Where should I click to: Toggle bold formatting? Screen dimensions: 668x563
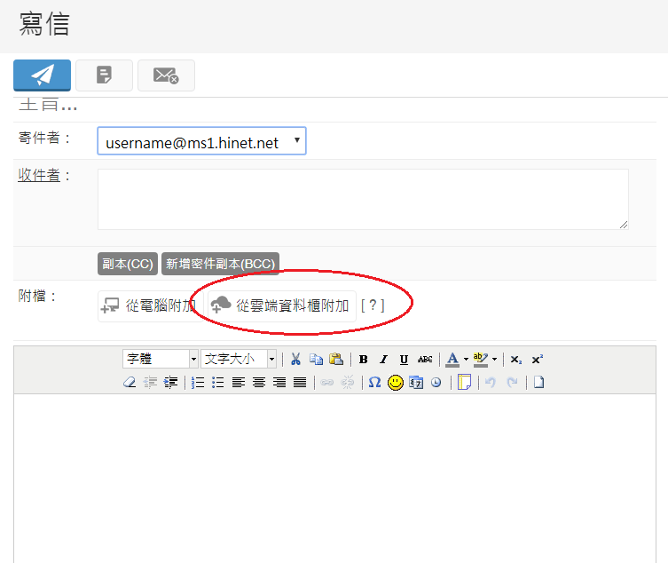(x=363, y=360)
